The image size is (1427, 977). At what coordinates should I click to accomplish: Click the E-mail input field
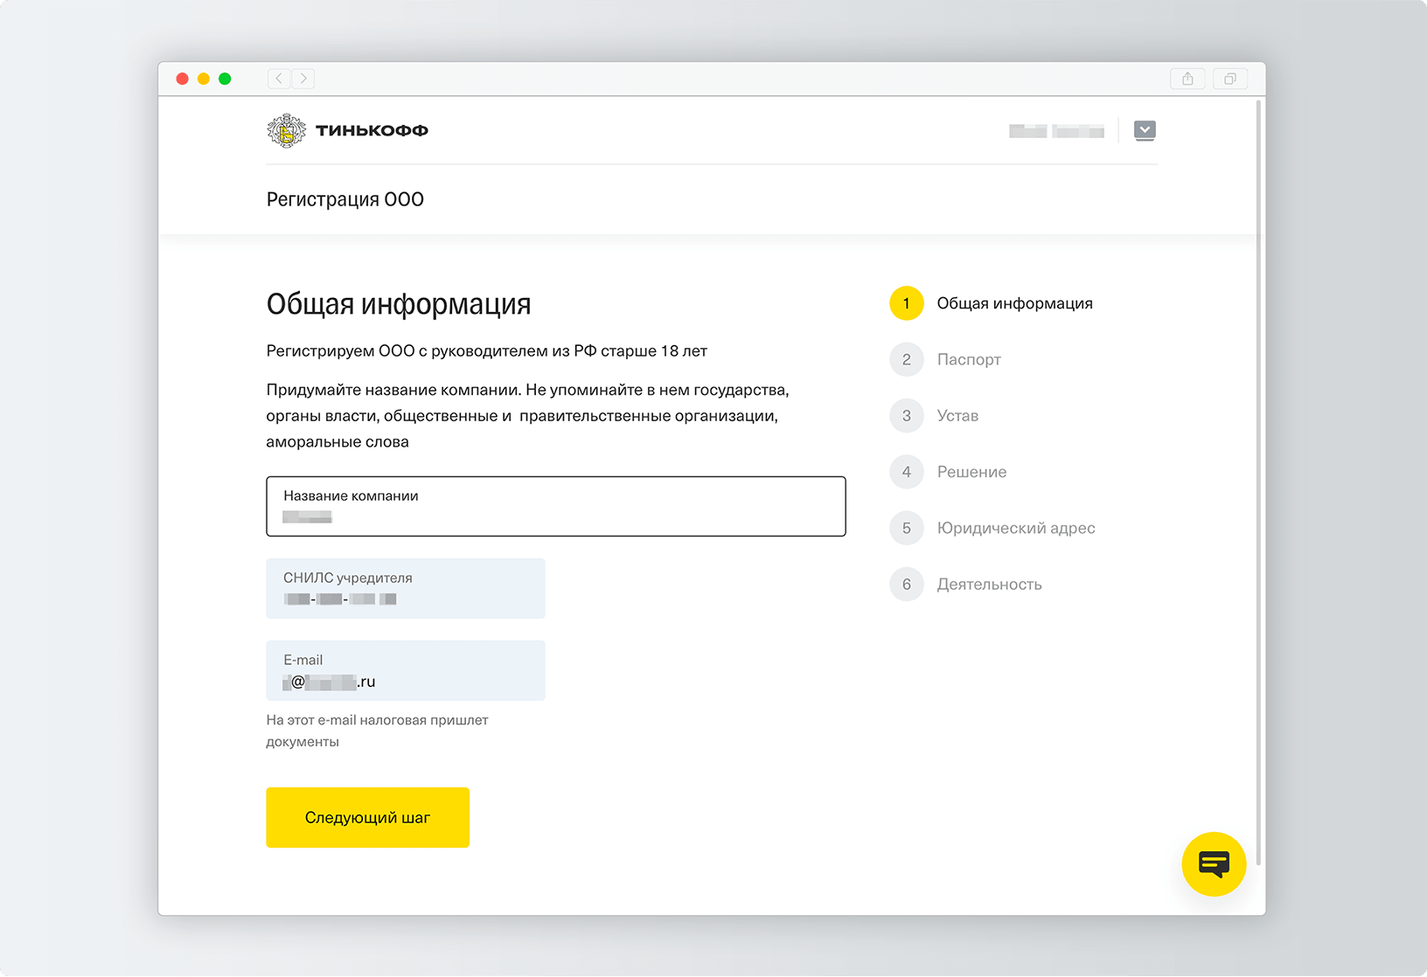click(x=405, y=670)
